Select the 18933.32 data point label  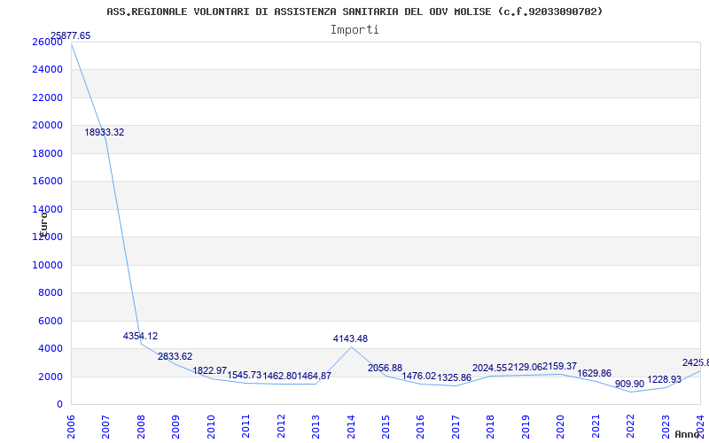tap(105, 132)
